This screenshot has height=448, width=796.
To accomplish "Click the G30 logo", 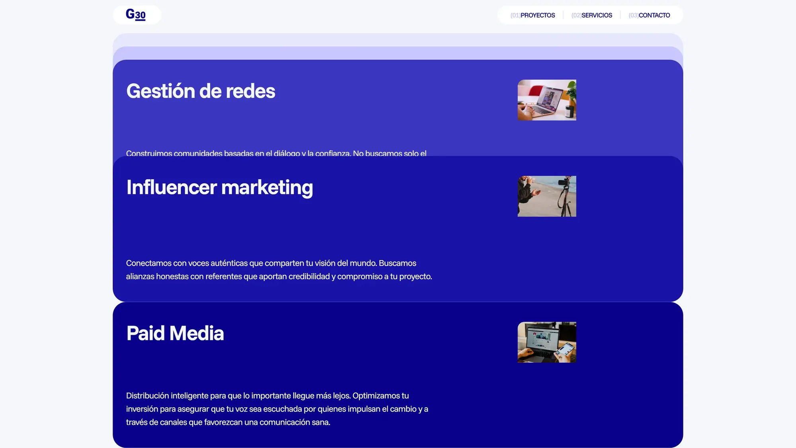I will click(x=136, y=15).
